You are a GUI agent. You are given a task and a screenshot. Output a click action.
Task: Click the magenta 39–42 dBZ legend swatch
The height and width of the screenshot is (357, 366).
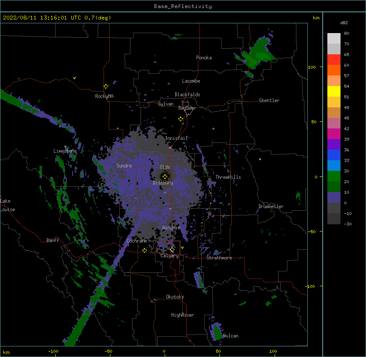tap(334, 134)
